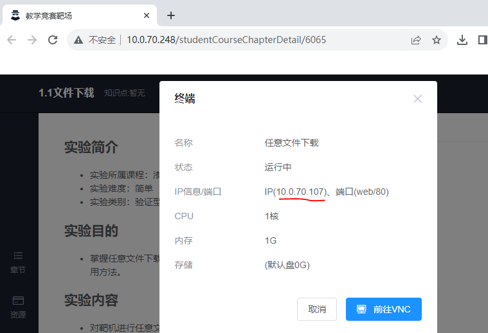
Task: Toggle the browser side panel icon
Action: pyautogui.click(x=483, y=40)
